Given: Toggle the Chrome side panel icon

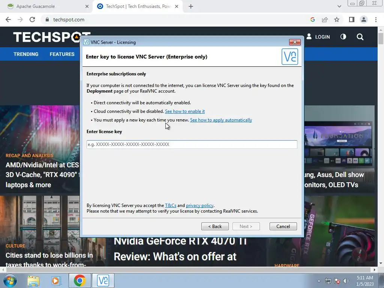Looking at the screenshot, I should click(352, 19).
